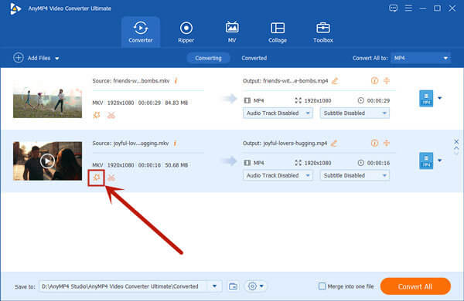Screen dimensions: 464x301
Task: Open the Toolbox tab
Action: tap(322, 32)
